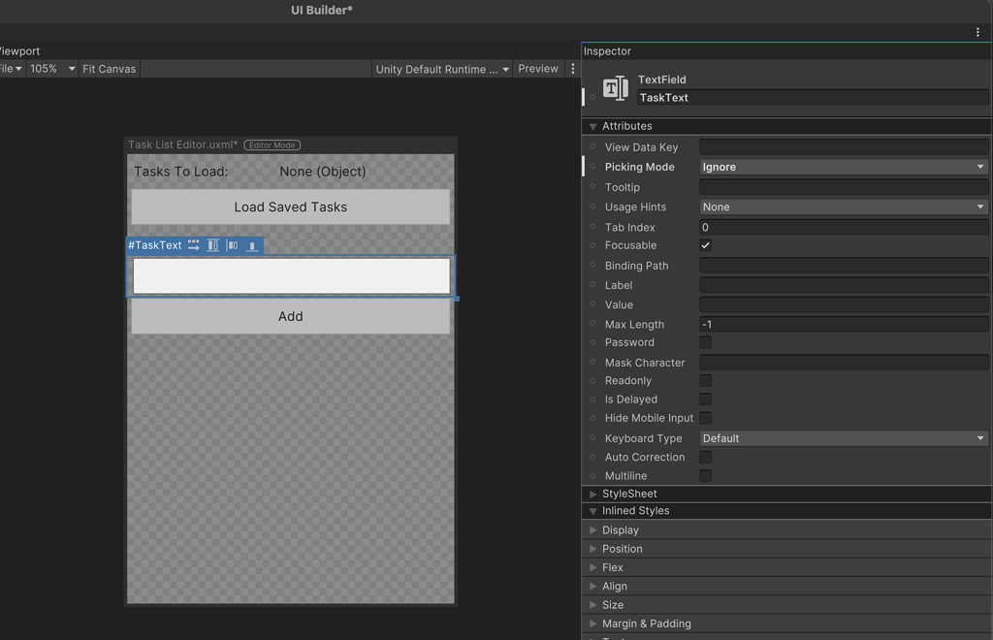Switch to Preview mode in the toolbar
This screenshot has height=640, width=993.
(538, 68)
